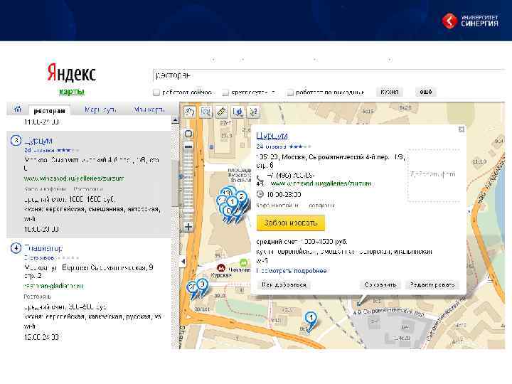Open Гладиатор result in list
Screen dimensions: 512x384
43,248
